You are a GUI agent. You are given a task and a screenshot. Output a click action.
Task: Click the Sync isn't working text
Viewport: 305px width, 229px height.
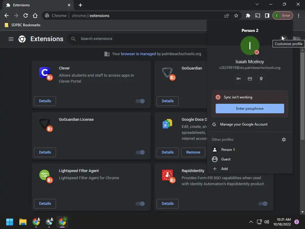[238, 97]
